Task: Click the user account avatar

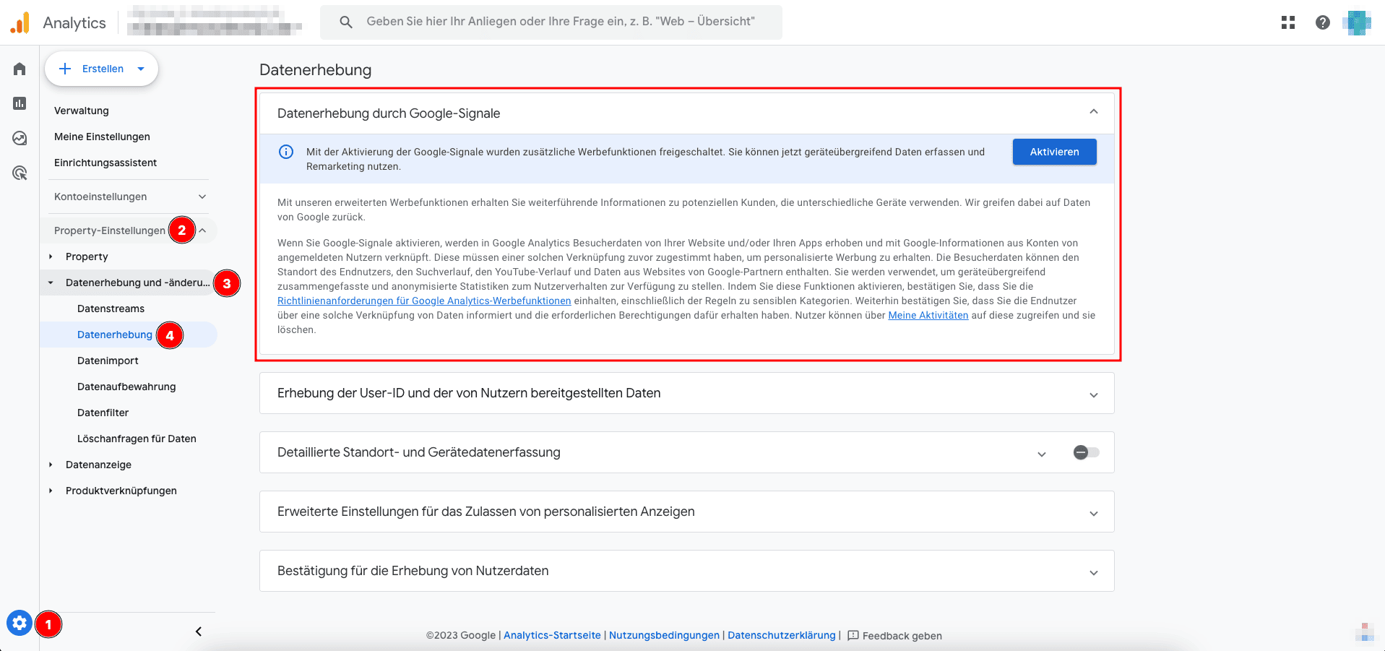Action: (x=1357, y=22)
